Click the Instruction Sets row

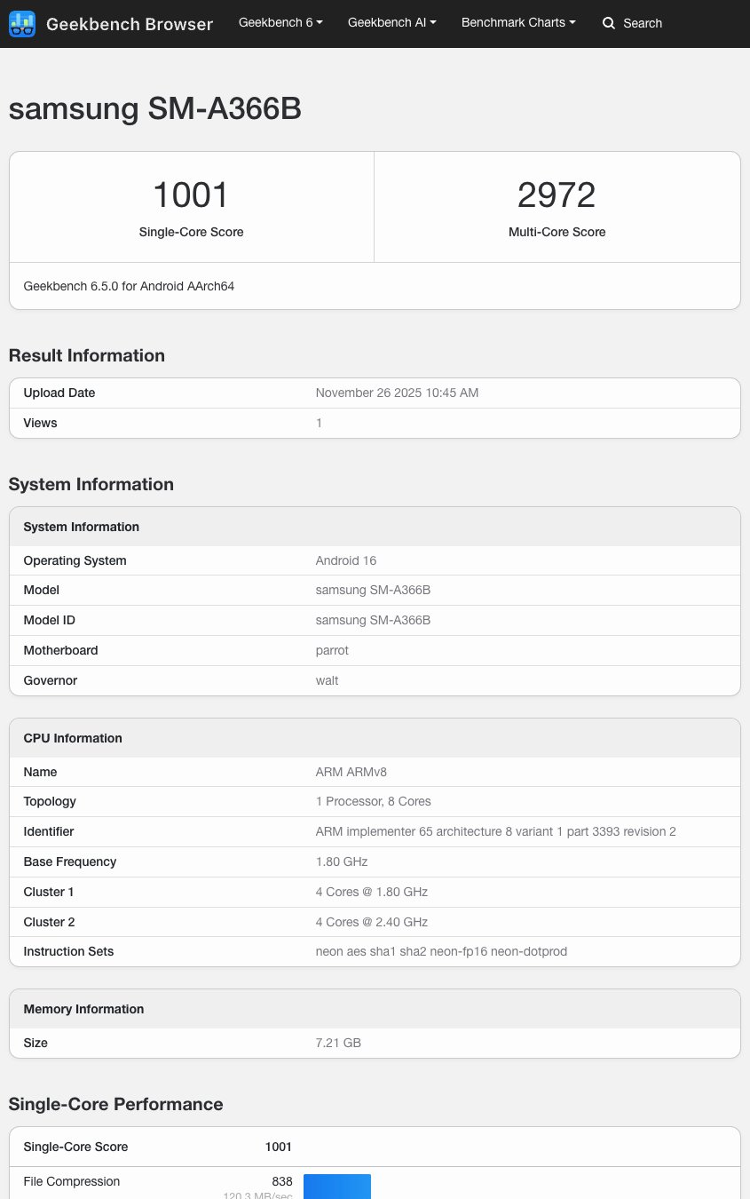[375, 951]
